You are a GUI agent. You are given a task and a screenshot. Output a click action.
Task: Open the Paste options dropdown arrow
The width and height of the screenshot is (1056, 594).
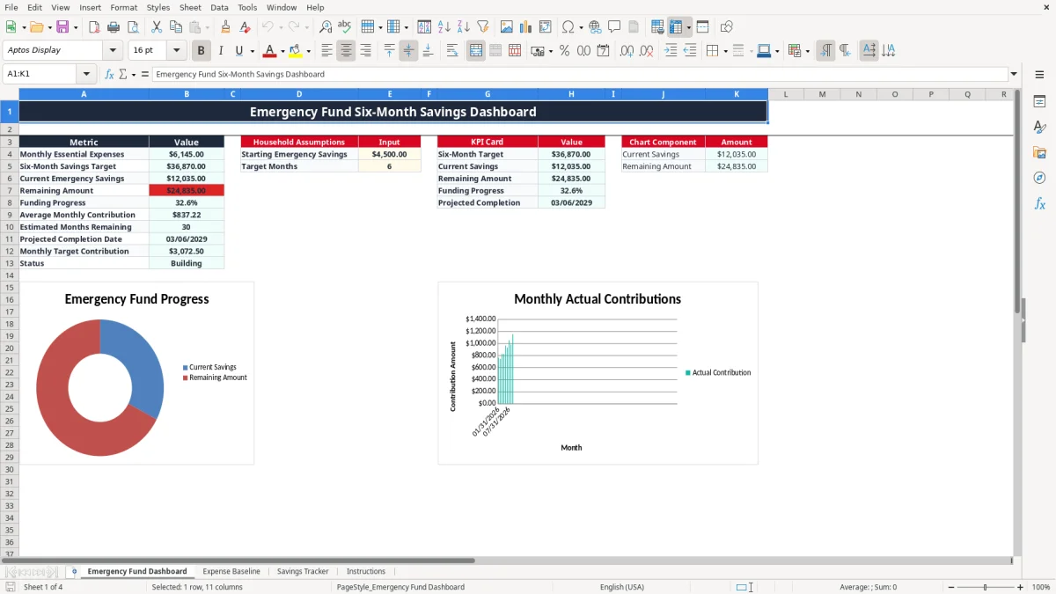(208, 27)
